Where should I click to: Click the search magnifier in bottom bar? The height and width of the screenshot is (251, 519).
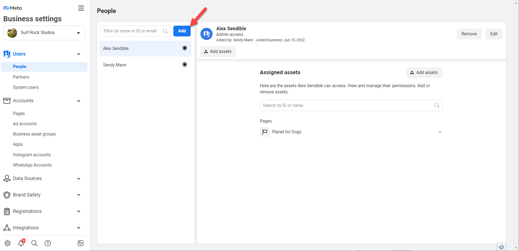point(34,243)
